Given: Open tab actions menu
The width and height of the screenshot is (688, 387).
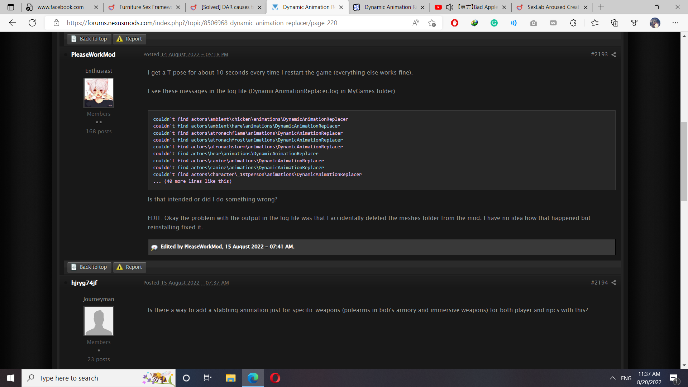Looking at the screenshot, I should [11, 7].
